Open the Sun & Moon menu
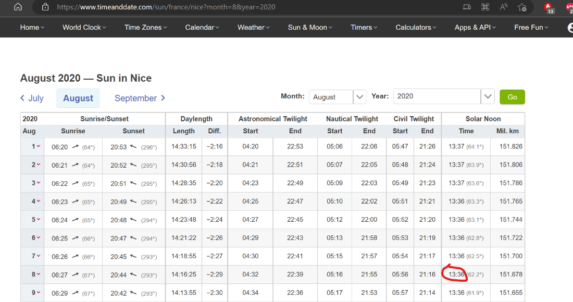The image size is (573, 302). pyautogui.click(x=310, y=28)
